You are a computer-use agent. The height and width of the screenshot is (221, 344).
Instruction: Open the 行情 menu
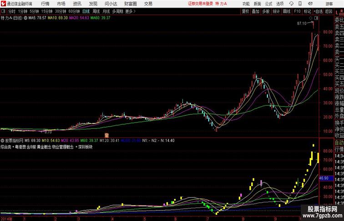tap(45, 4)
